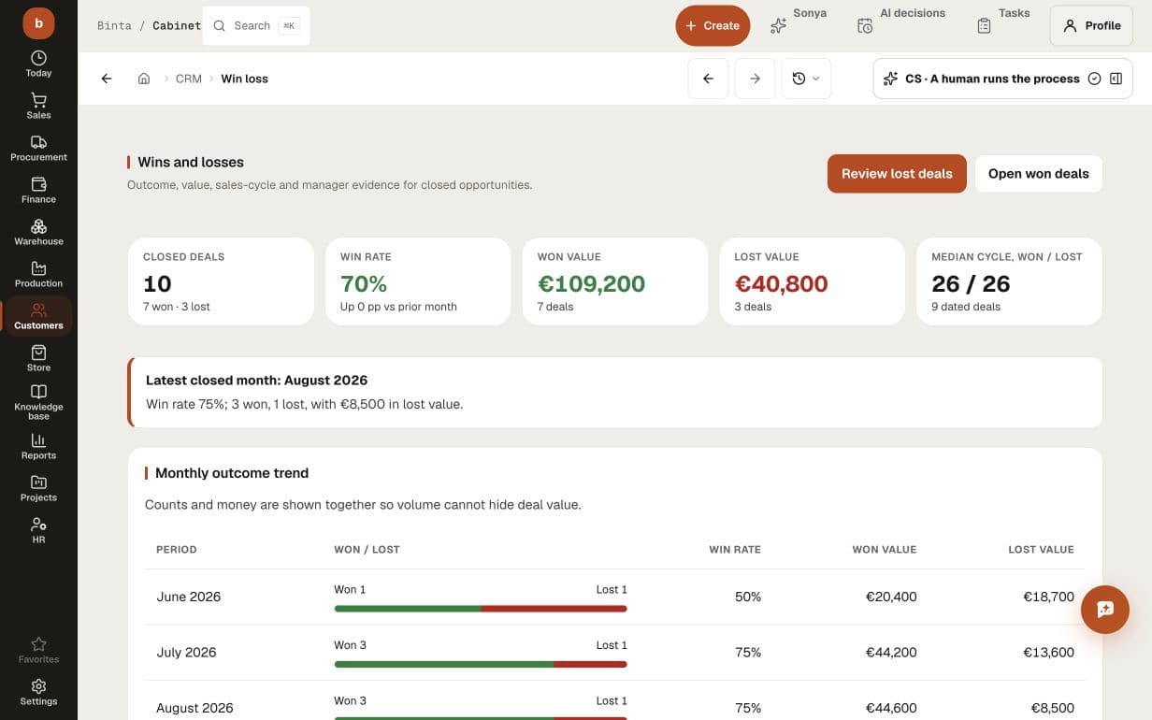Image resolution: width=1152 pixels, height=720 pixels.
Task: Click Latest closed month August 2026 banner
Action: point(615,392)
